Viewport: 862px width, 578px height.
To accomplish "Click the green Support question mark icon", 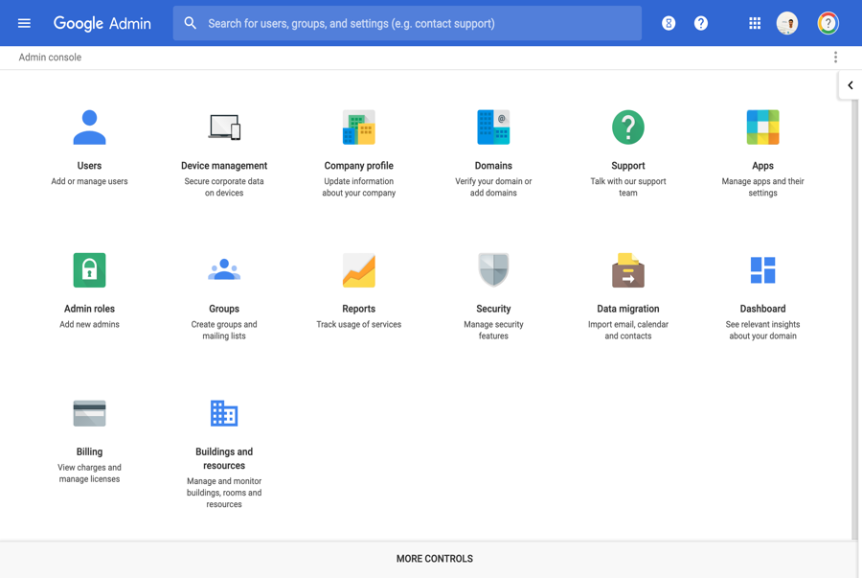I will click(x=627, y=127).
